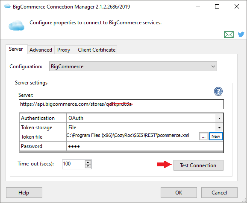Click the OK button
The image size is (247, 203).
(179, 192)
